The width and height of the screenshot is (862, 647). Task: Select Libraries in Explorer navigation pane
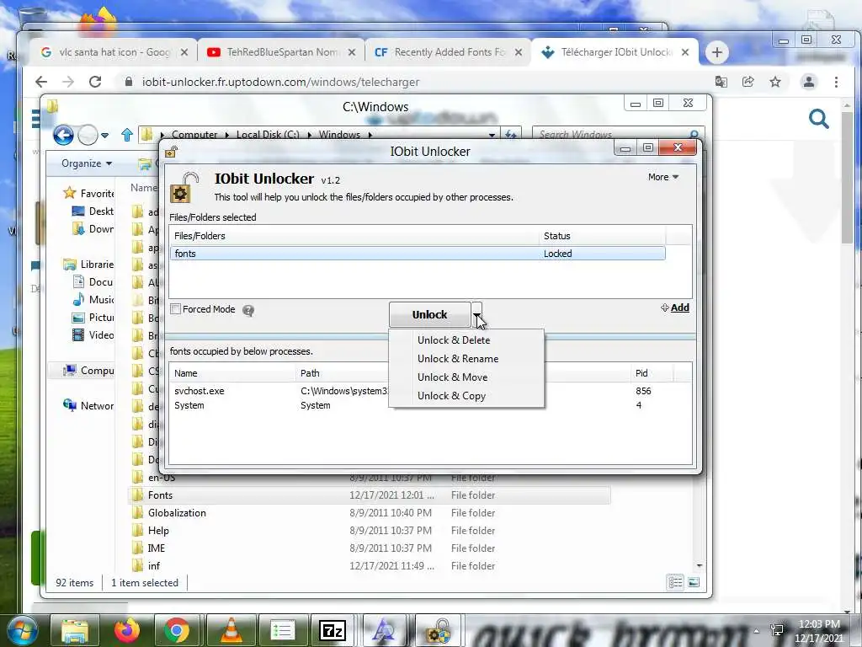tap(89, 265)
